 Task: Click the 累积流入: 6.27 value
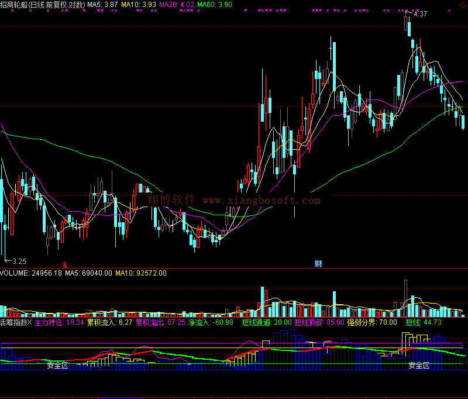point(109,322)
